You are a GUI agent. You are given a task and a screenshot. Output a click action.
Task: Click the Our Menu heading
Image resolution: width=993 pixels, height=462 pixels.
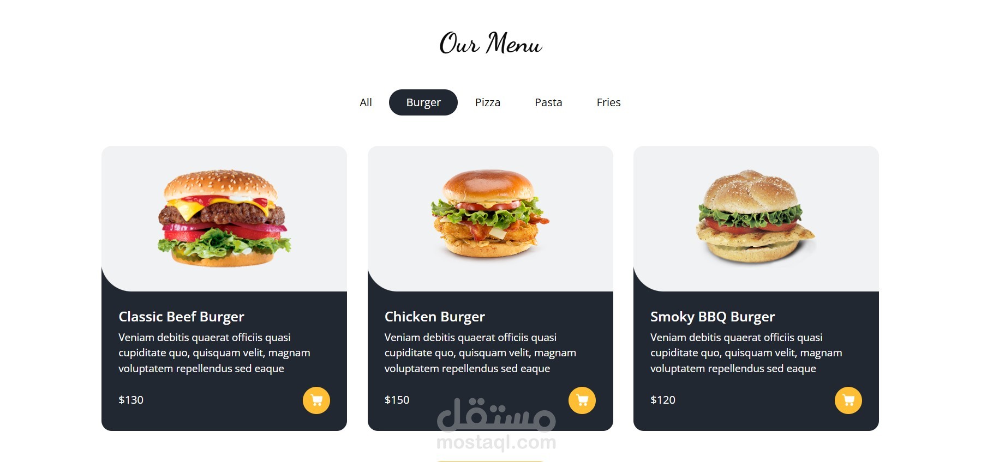[x=490, y=43]
